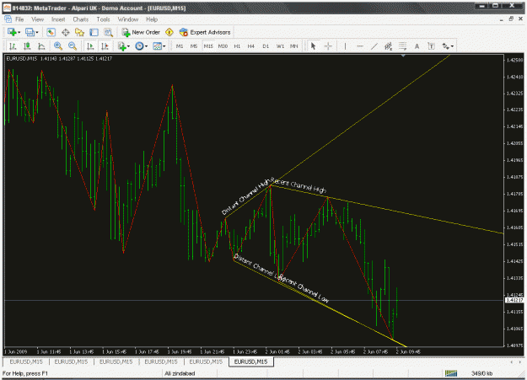The width and height of the screenshot is (527, 380).
Task: Open the Data Window crosshair-target icon
Action: (65, 32)
